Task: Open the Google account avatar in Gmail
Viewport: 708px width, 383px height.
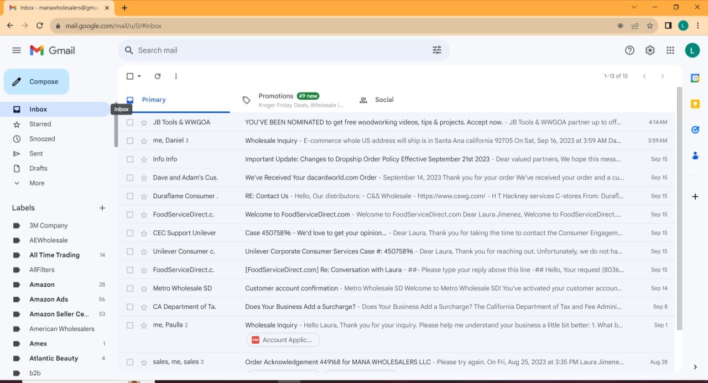Action: coord(692,50)
